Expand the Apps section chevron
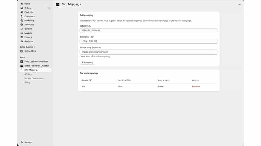Screen dimensions: 261x146 [x=26, y=57]
